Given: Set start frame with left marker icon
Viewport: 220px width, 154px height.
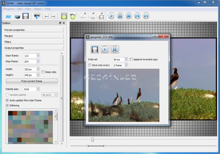Looking at the screenshot, I should (x=46, y=16).
